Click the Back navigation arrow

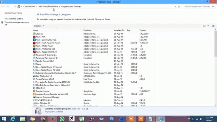3,6
